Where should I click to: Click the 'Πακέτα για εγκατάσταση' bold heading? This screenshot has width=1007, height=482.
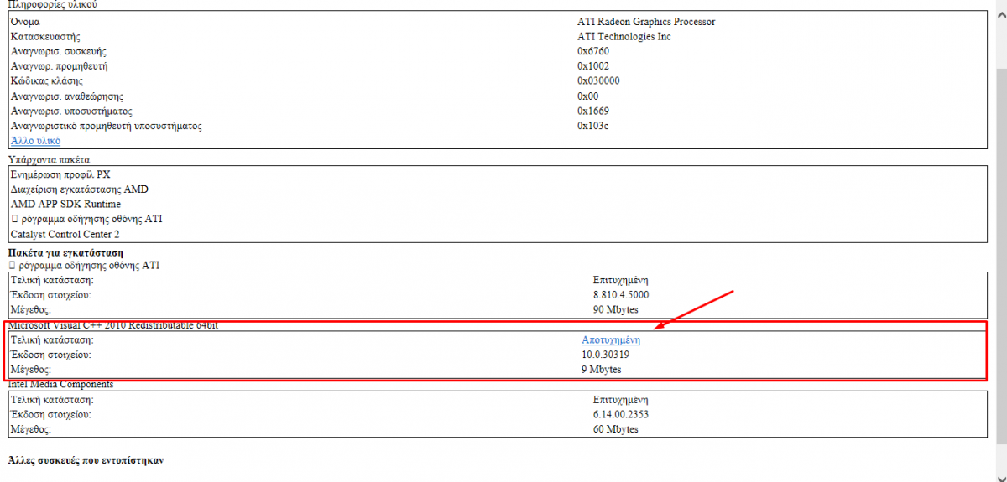coord(65,252)
